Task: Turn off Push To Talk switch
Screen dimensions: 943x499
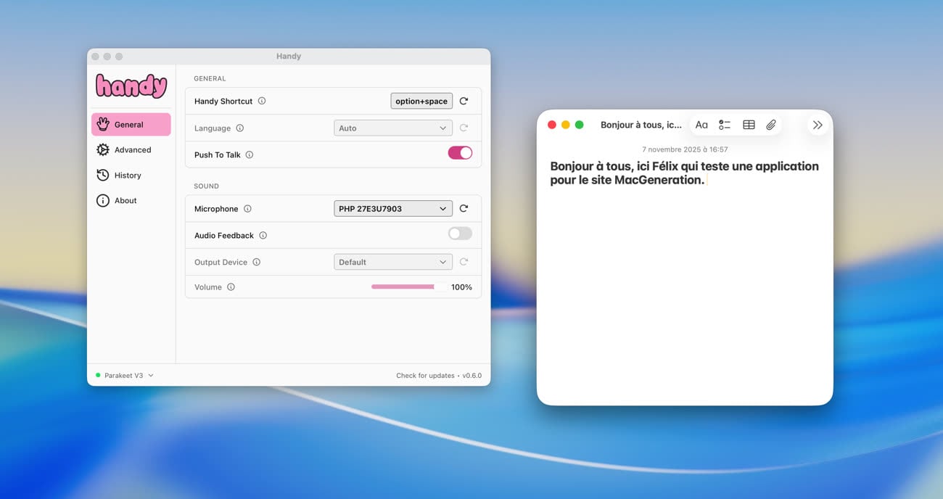Action: 460,153
